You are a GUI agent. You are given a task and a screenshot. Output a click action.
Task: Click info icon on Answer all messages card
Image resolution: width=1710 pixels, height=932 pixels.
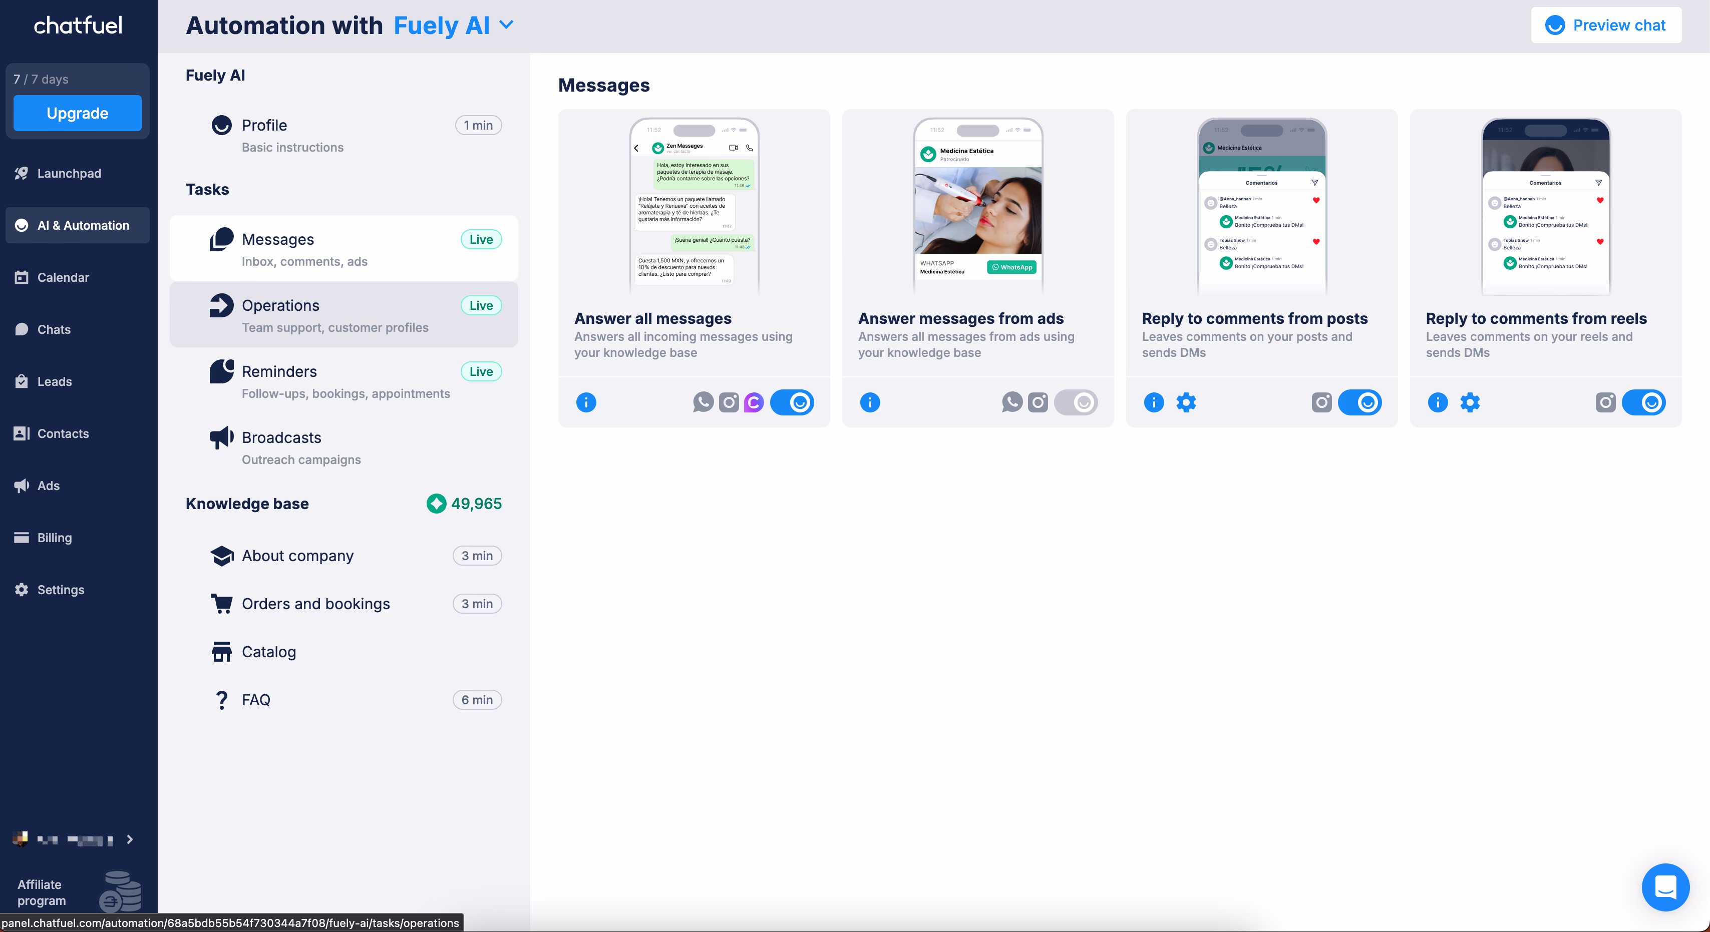(x=585, y=402)
